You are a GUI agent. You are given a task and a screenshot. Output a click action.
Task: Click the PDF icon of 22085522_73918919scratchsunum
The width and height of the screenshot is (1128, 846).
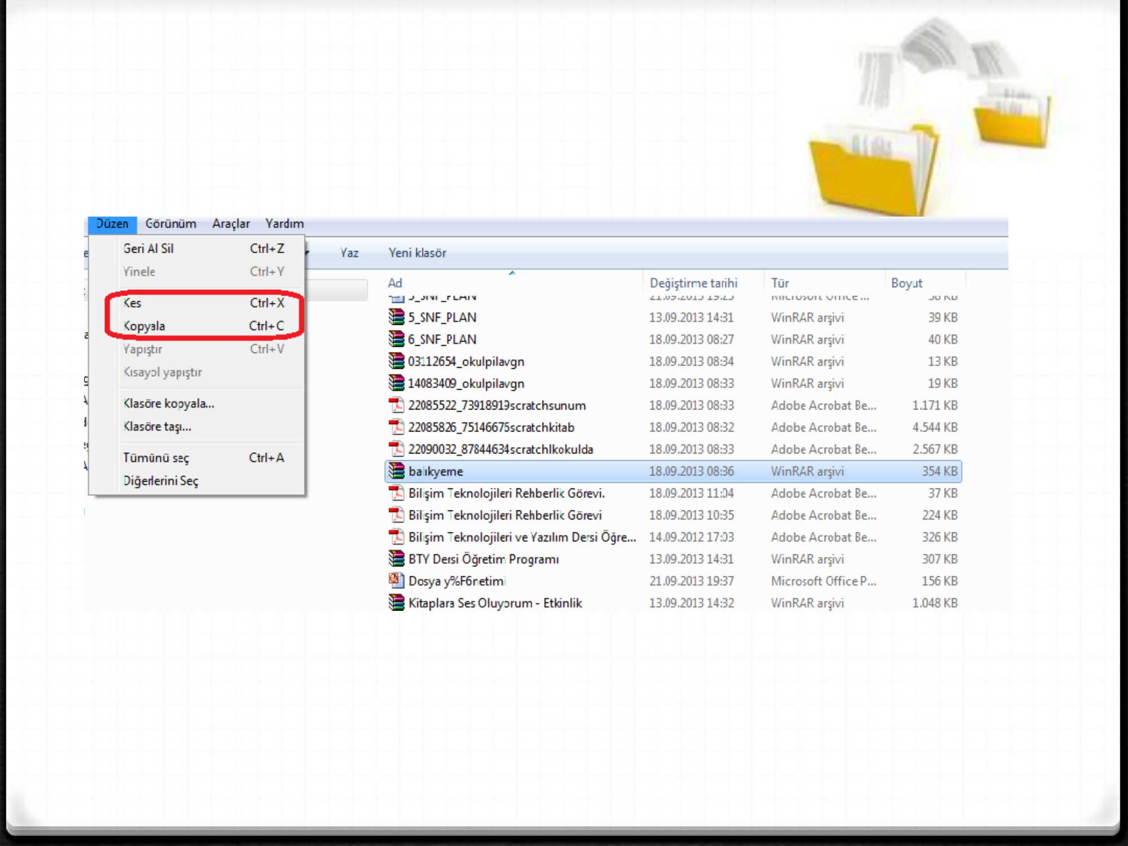point(396,405)
